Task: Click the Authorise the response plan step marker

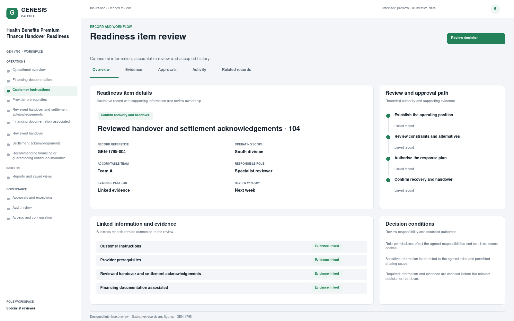Action: pos(388,159)
